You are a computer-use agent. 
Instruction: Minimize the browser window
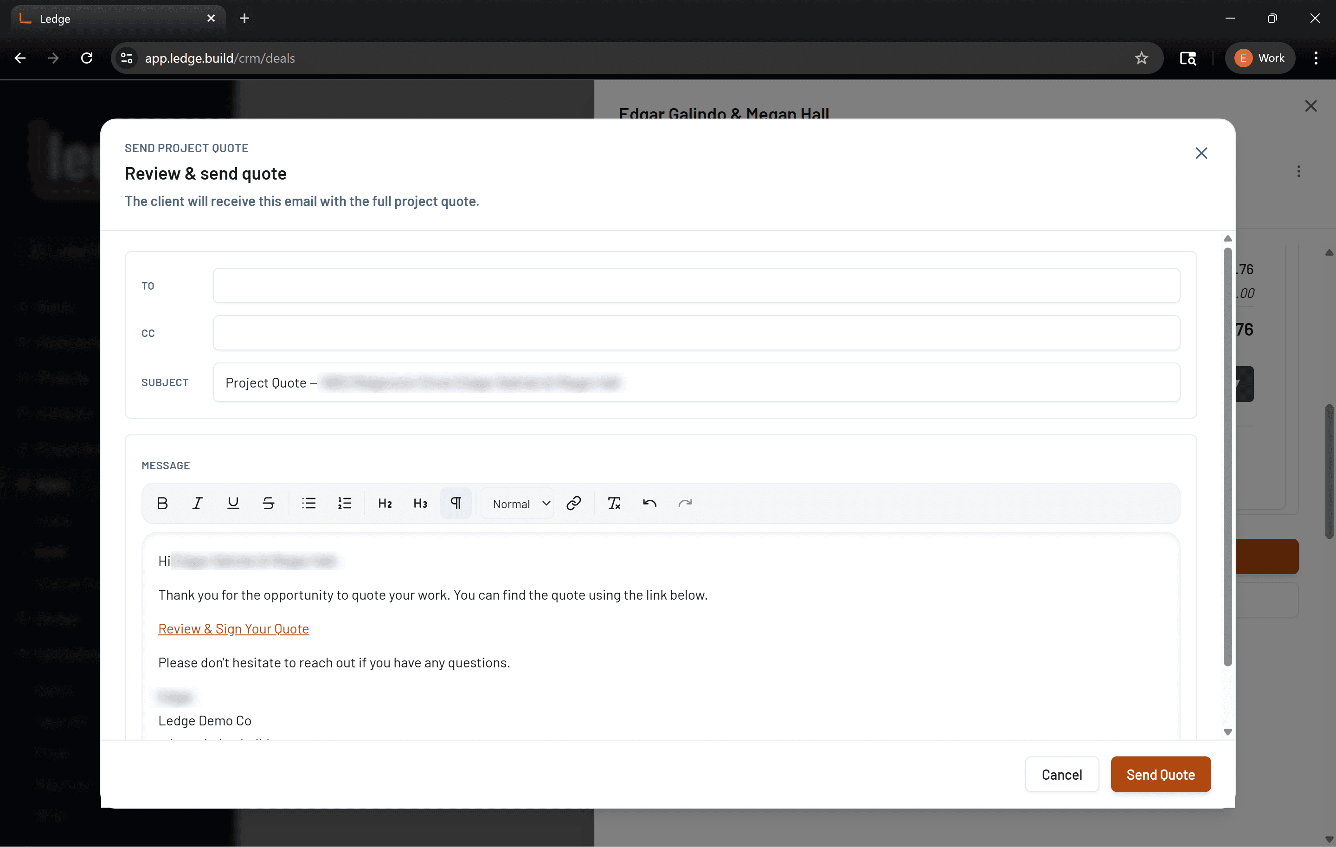pyautogui.click(x=1230, y=18)
